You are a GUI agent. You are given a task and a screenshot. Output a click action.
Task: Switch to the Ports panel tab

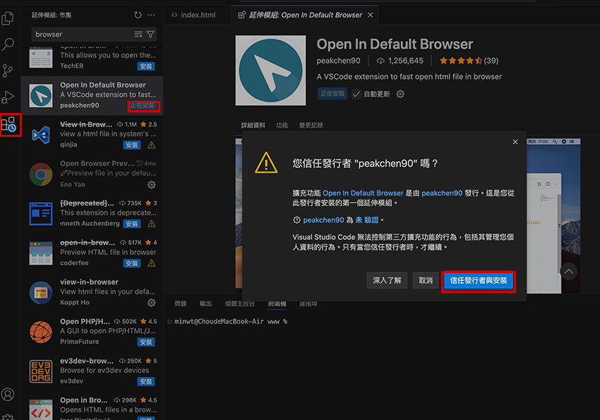pos(308,304)
